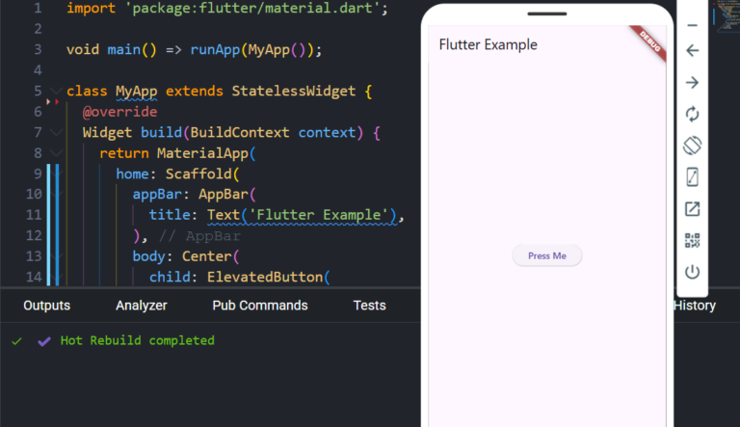Collapse the class MyApp fold arrow

tap(55, 92)
